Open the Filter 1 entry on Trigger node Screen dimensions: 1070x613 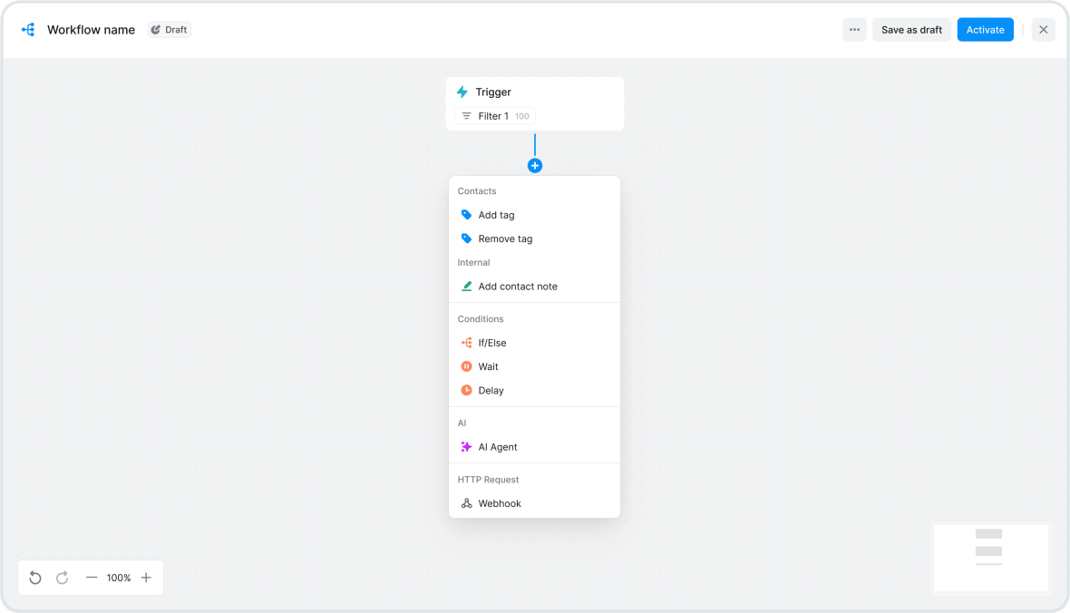[x=493, y=115]
